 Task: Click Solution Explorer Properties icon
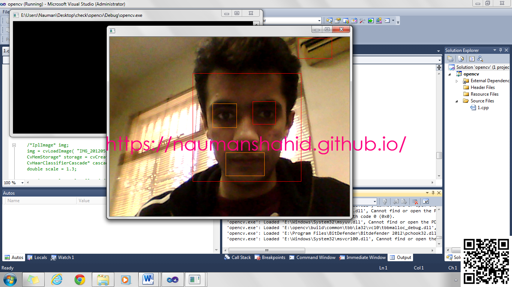pyautogui.click(x=451, y=59)
